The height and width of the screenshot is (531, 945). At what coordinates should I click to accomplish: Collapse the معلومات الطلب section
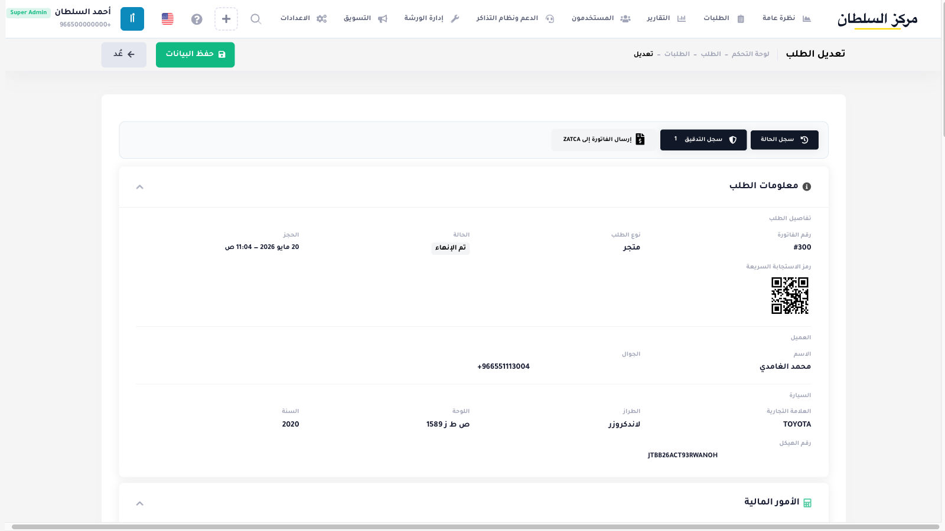point(140,187)
